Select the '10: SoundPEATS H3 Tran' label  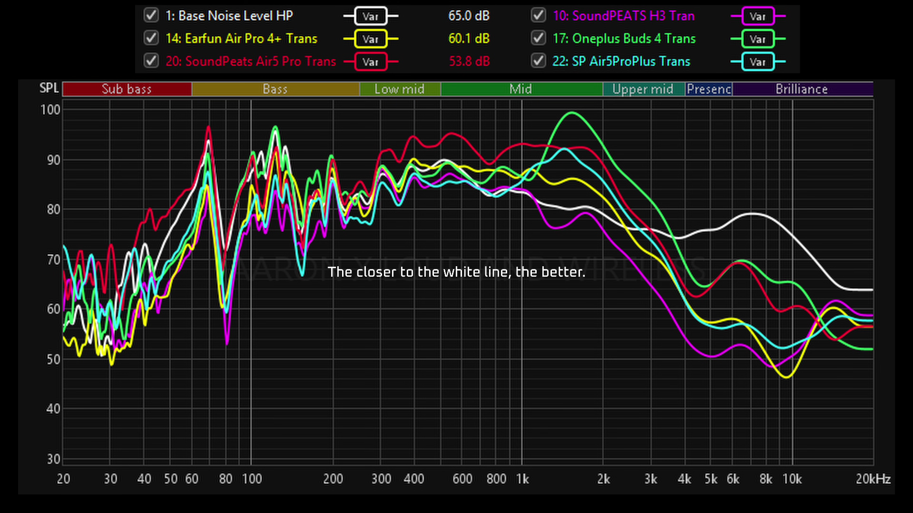click(x=624, y=16)
